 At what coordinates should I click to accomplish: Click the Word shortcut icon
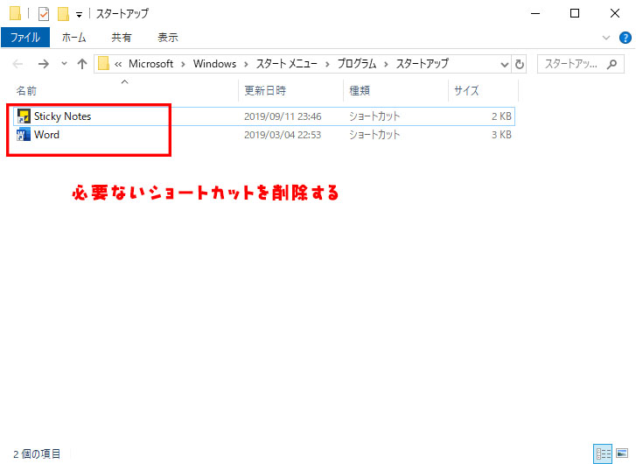[23, 134]
